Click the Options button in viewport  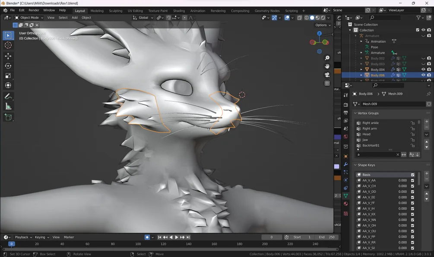[323, 25]
